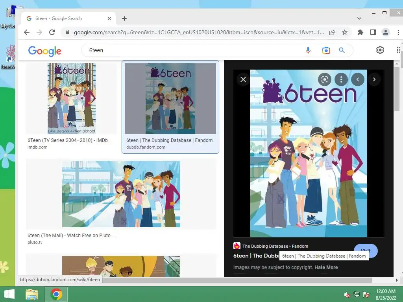Click the preview title 6teen | The Dubbi

(x=256, y=256)
